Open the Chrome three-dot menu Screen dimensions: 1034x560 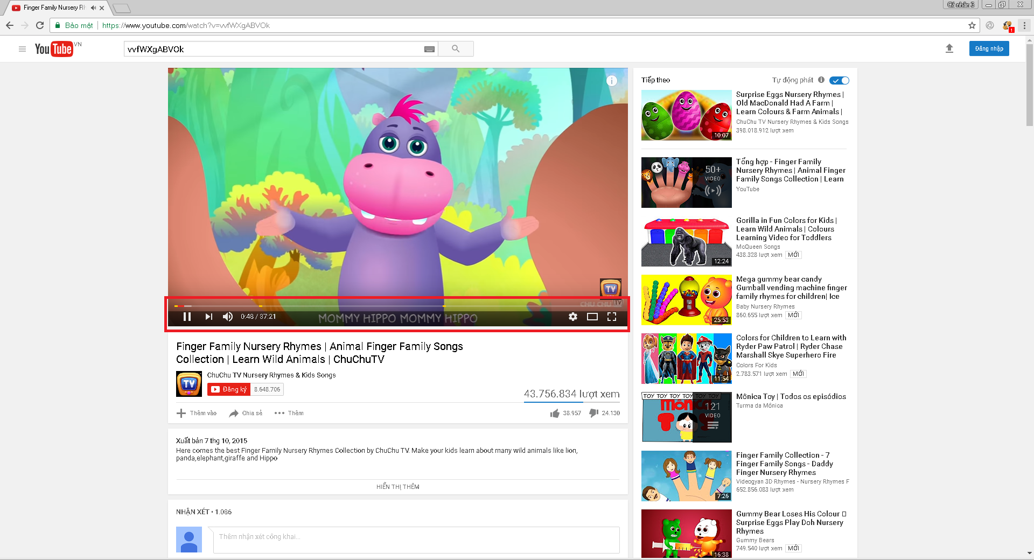coord(1024,25)
